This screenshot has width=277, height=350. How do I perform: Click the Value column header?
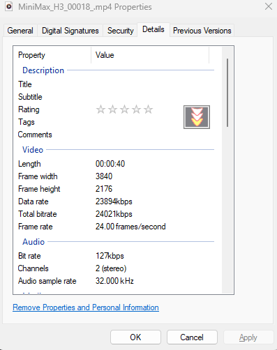150,55
